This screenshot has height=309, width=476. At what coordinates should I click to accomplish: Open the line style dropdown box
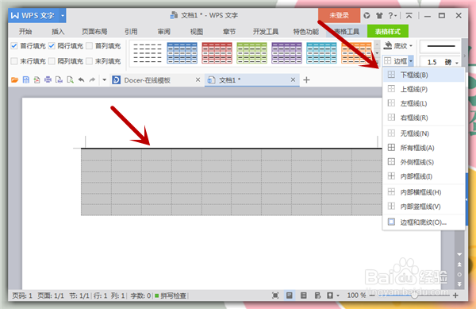pos(440,46)
